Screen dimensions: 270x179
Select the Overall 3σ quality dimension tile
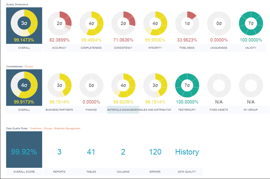click(x=24, y=25)
